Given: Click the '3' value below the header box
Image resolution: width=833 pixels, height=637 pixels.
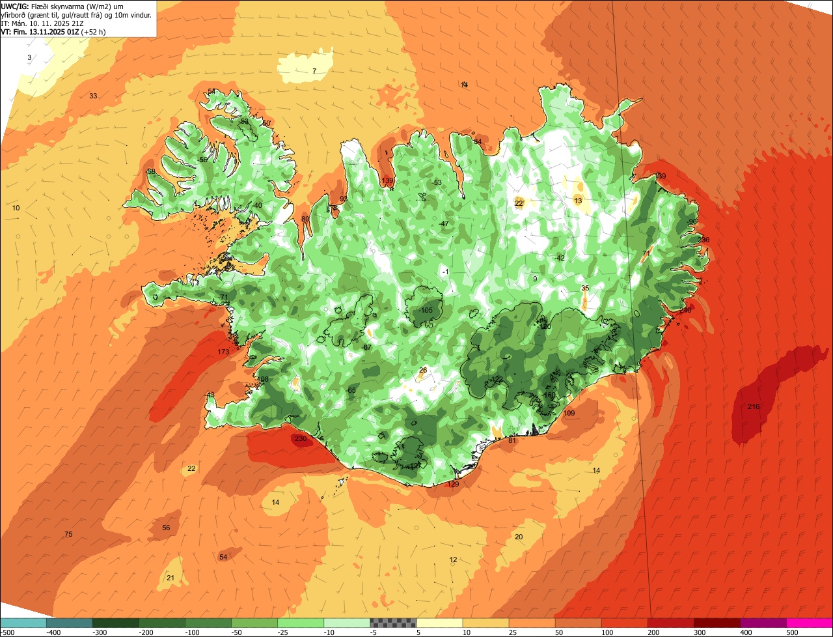Looking at the screenshot, I should point(29,58).
